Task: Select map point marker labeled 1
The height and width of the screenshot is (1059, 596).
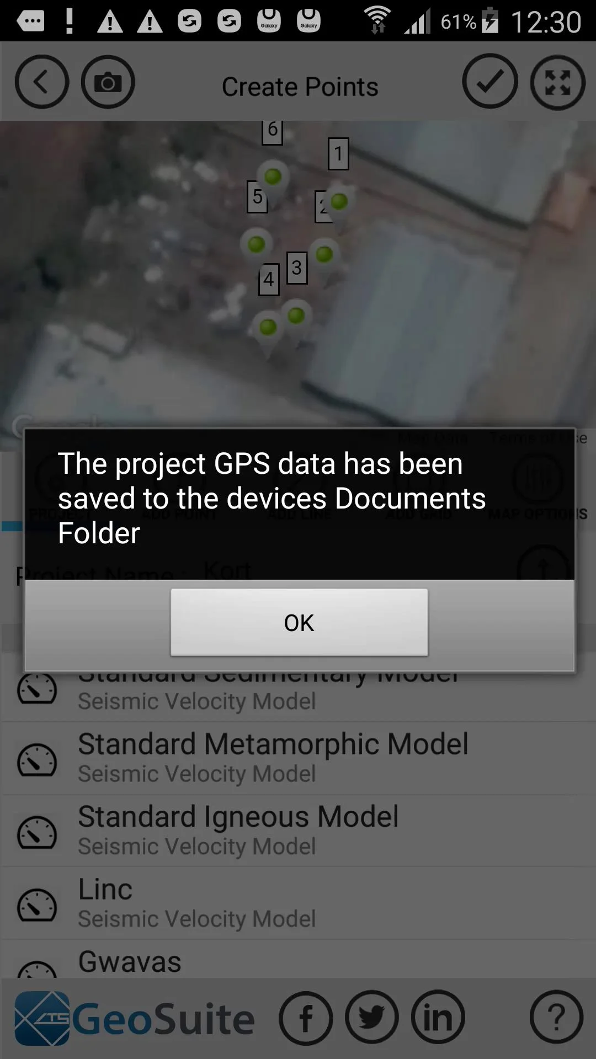Action: pos(338,154)
